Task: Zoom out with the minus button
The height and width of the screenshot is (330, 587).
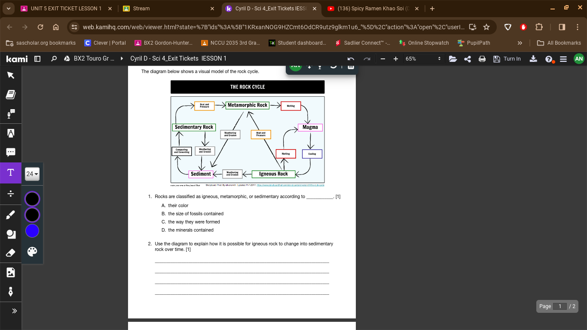Action: tap(383, 59)
